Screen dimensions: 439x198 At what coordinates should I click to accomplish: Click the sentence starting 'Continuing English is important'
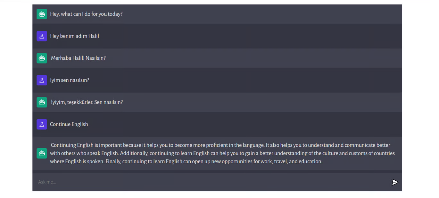[157, 145]
